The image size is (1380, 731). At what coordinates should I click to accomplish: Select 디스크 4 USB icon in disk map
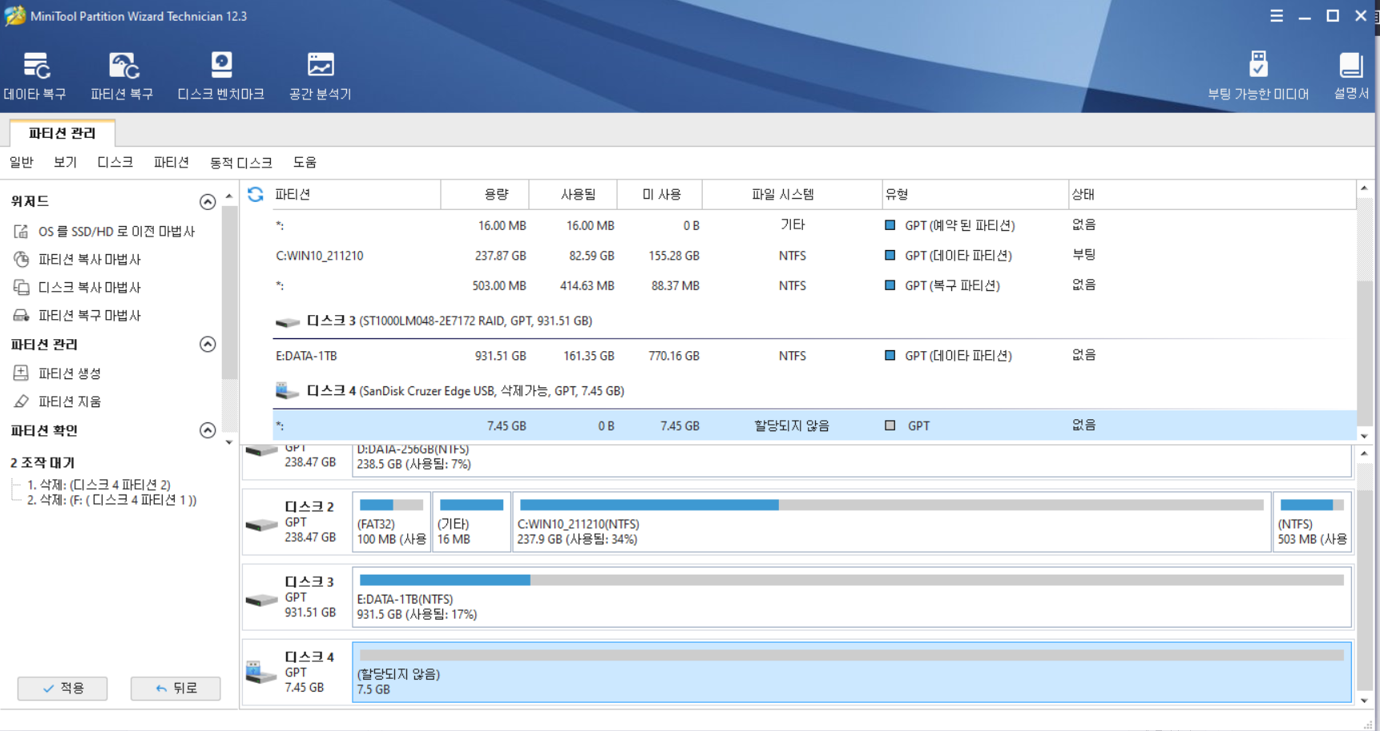(x=261, y=672)
